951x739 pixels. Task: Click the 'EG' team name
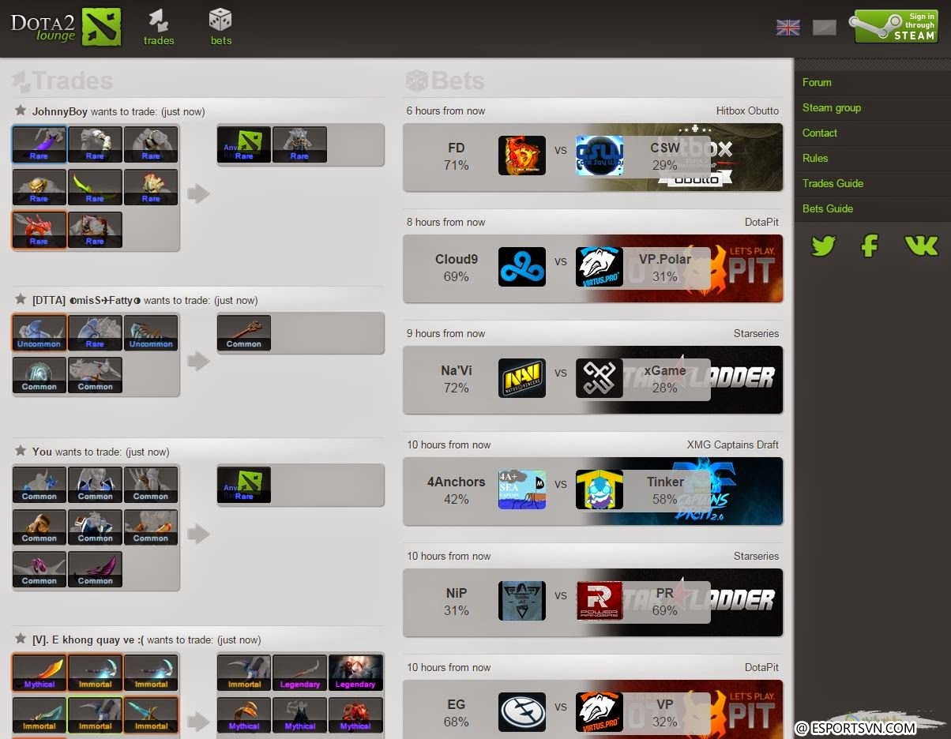point(456,704)
